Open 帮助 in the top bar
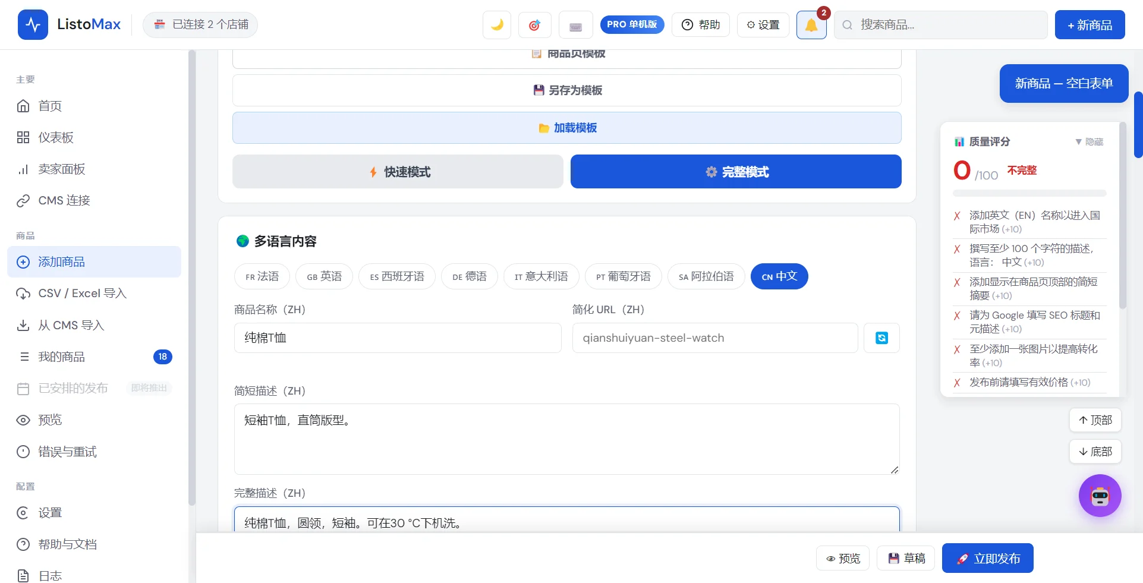This screenshot has width=1143, height=583. coord(701,25)
